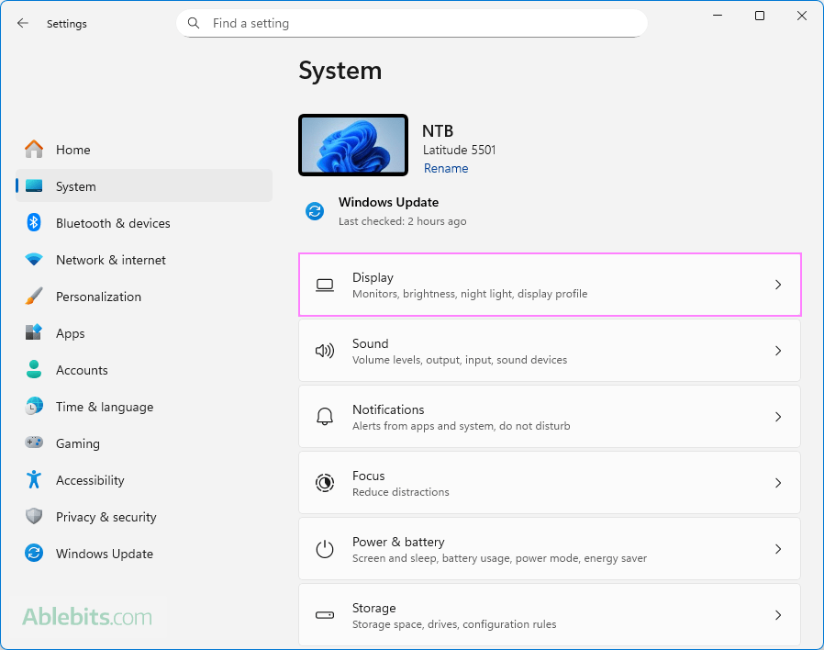Open Power & battery via its chevron
This screenshot has height=650, width=824.
coord(778,549)
